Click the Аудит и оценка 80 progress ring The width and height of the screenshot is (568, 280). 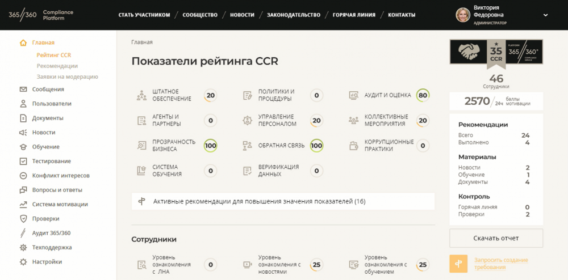pyautogui.click(x=423, y=95)
